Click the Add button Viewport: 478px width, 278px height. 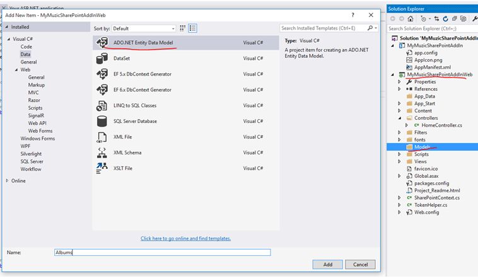pyautogui.click(x=328, y=264)
